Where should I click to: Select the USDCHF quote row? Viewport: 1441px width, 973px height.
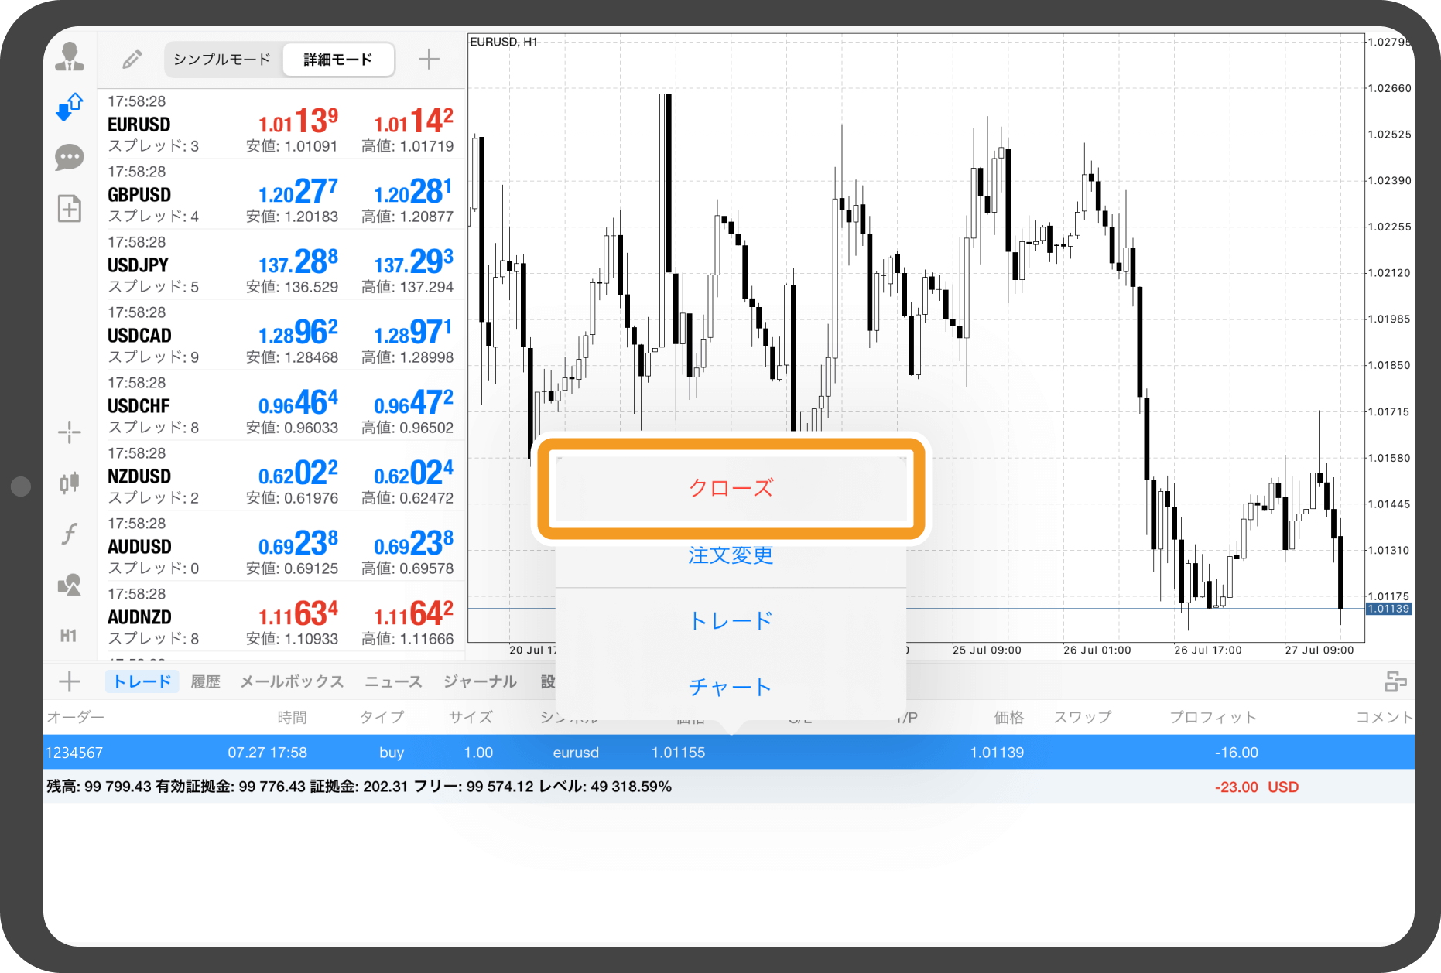pyautogui.click(x=281, y=405)
